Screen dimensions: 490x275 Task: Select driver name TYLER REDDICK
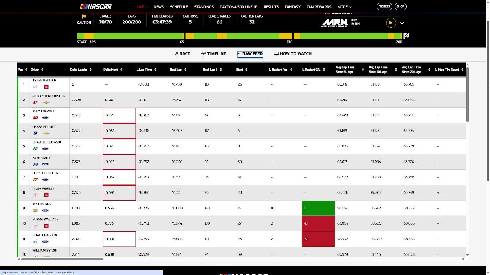44,81
